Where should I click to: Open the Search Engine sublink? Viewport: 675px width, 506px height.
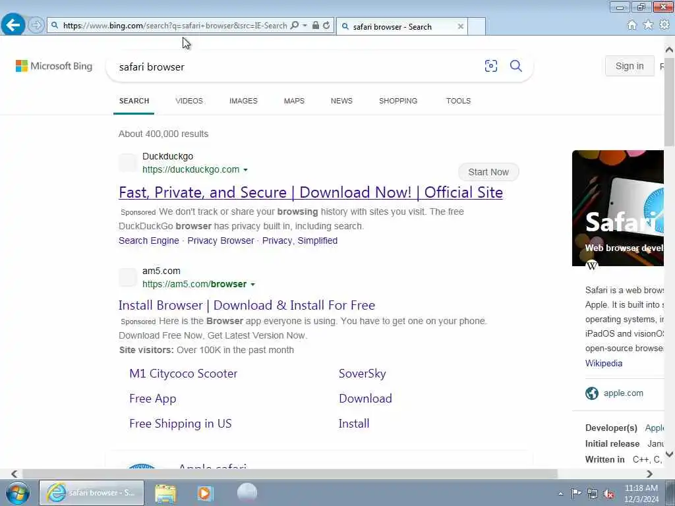pyautogui.click(x=148, y=240)
